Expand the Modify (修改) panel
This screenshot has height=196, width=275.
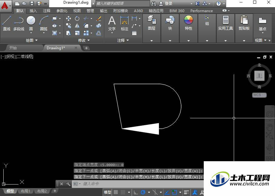click(x=84, y=40)
